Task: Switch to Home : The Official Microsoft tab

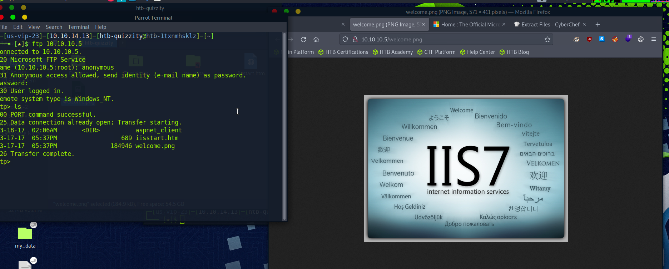Action: (470, 25)
